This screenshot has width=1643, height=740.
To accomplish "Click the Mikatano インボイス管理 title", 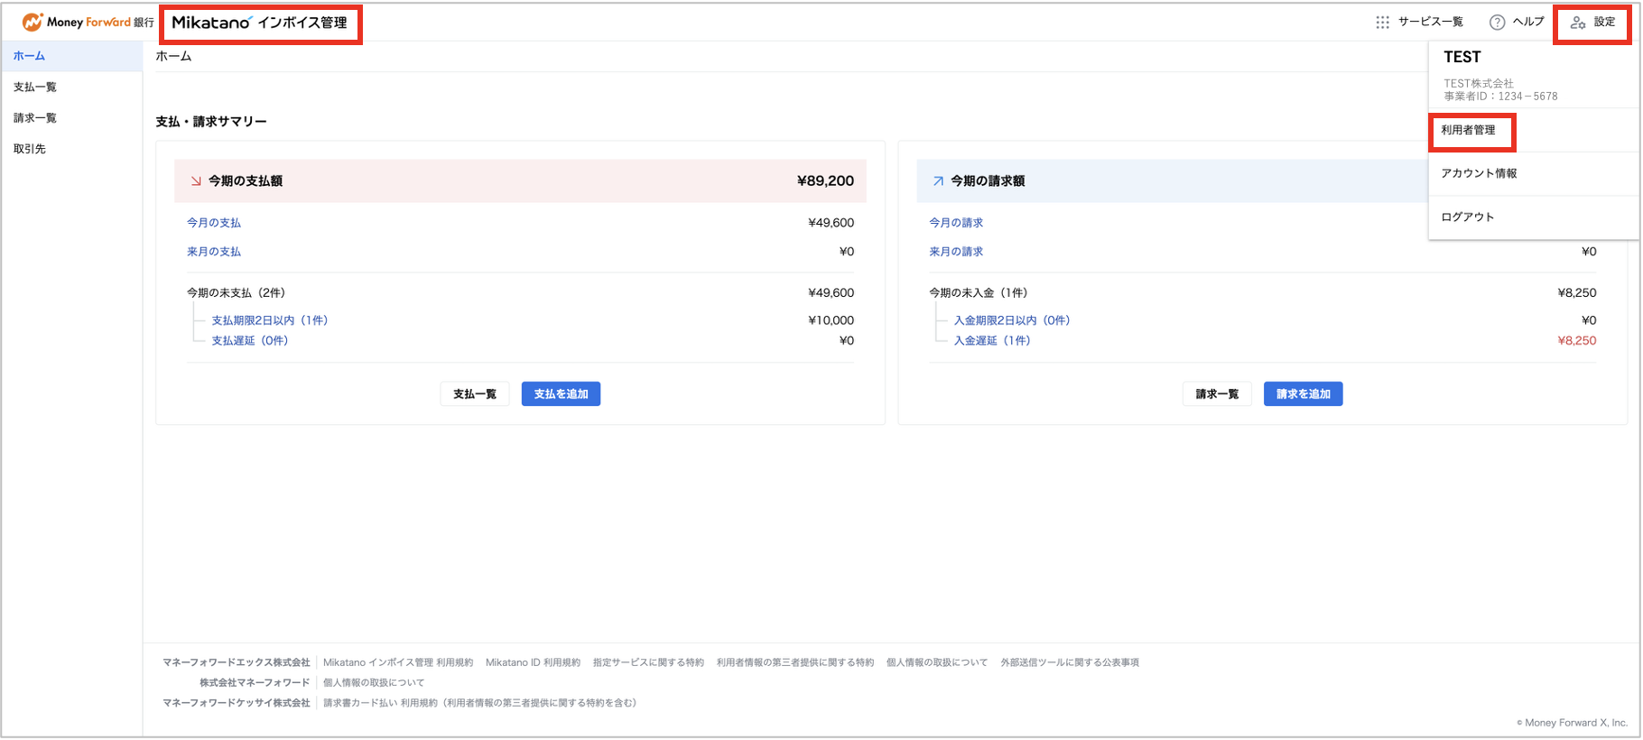I will tap(259, 23).
